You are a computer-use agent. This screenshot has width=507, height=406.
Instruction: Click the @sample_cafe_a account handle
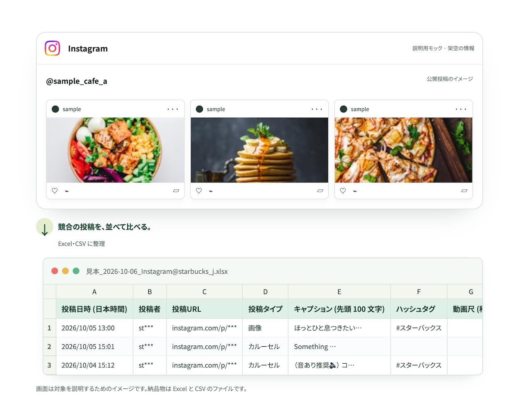(x=76, y=81)
